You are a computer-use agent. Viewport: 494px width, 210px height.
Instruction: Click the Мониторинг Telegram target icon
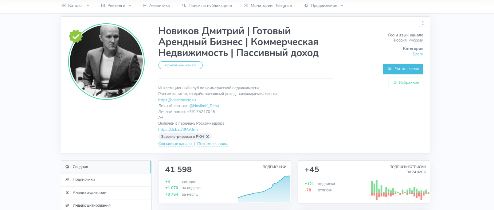[246, 5]
